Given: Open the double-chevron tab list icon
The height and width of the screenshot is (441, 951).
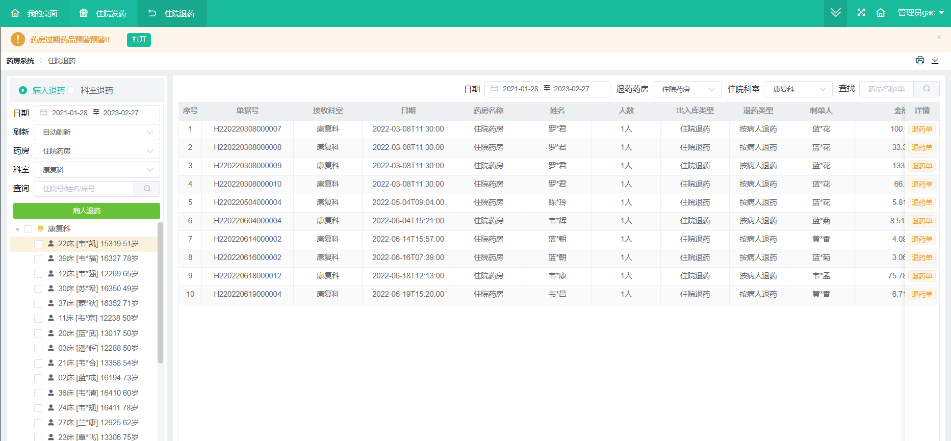Looking at the screenshot, I should [x=835, y=13].
